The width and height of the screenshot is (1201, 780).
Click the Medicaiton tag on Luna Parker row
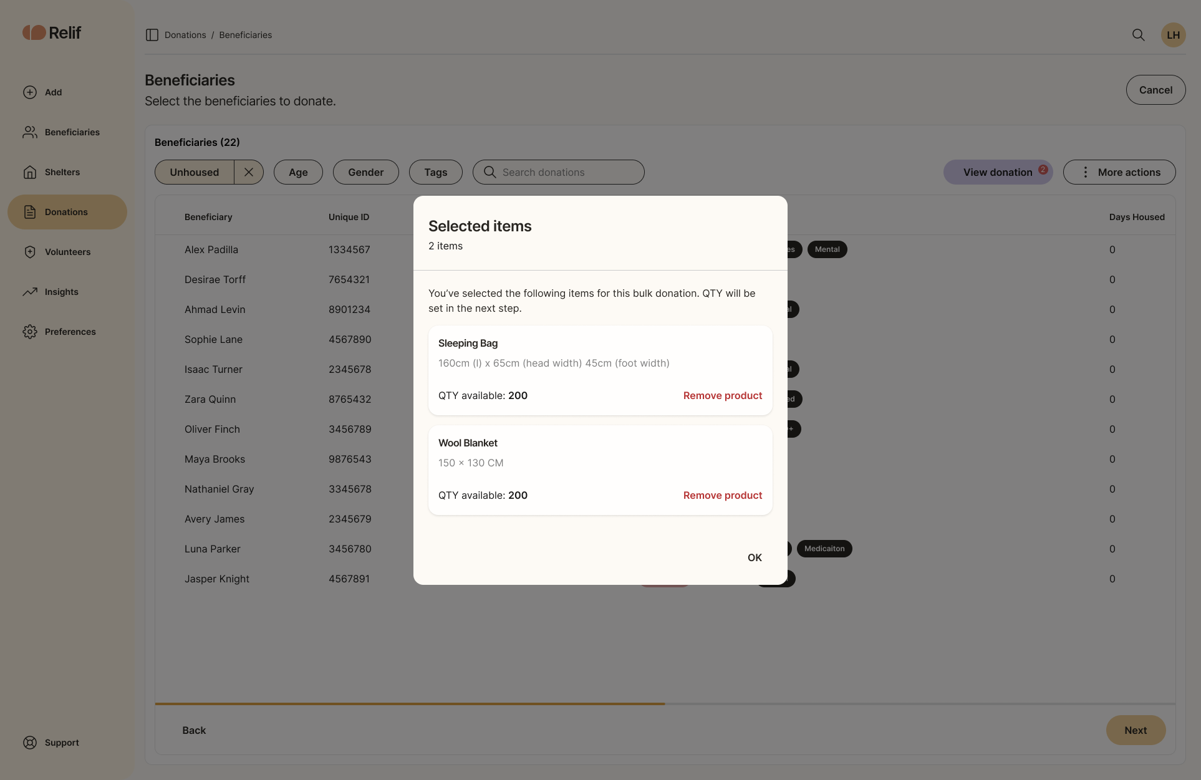coord(824,549)
